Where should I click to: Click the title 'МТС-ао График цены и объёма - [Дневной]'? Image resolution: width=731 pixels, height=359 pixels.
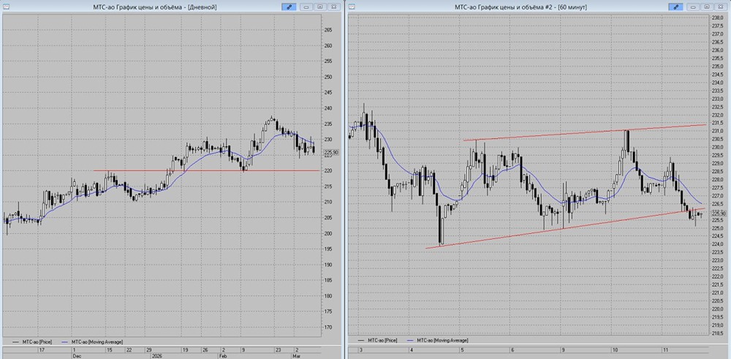(x=155, y=7)
